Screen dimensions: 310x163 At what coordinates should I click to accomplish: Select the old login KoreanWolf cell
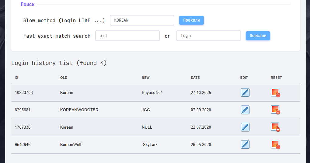(x=71, y=144)
